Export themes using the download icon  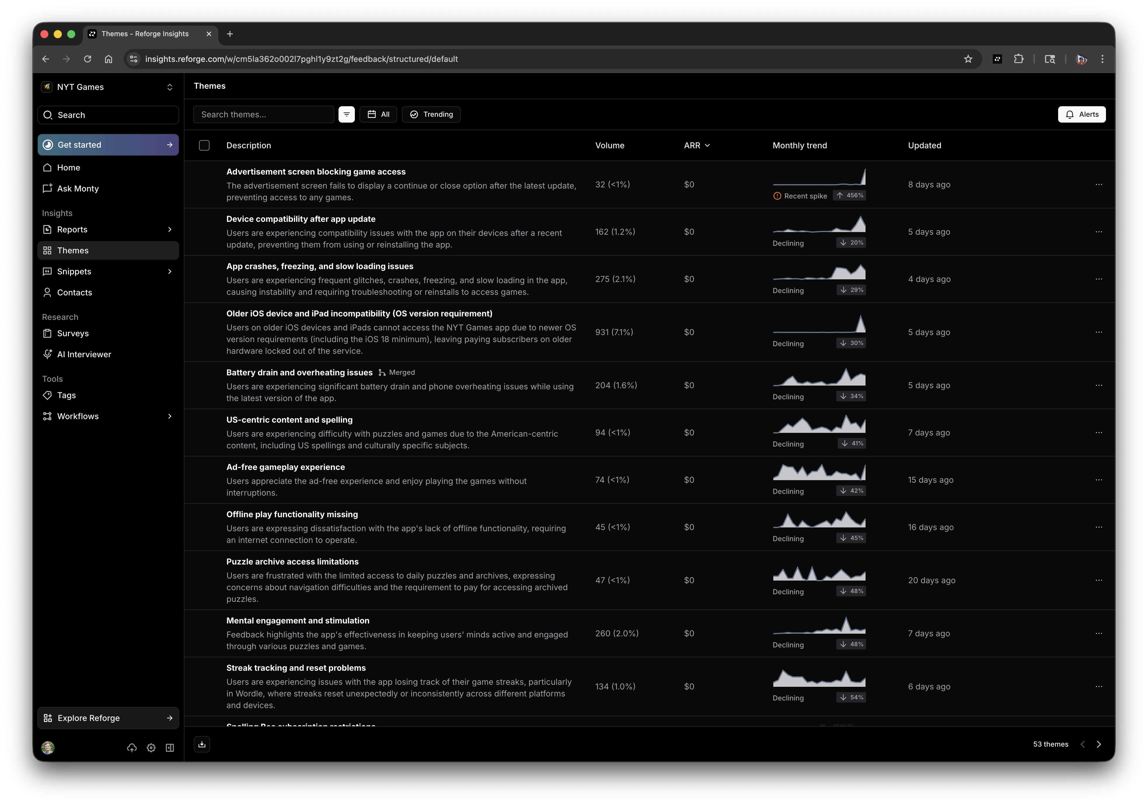pos(202,744)
